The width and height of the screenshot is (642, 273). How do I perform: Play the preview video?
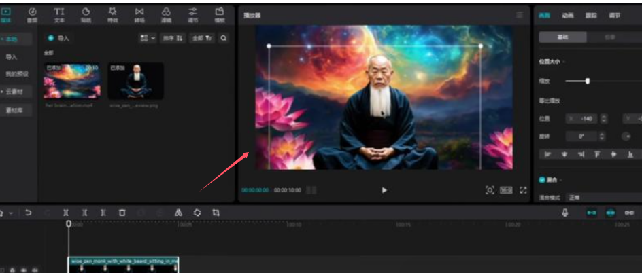coord(384,190)
